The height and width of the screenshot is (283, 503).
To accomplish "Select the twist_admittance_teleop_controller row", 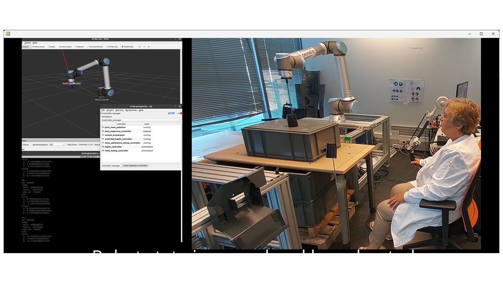I will click(x=141, y=143).
